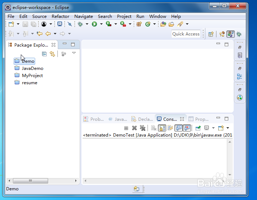Click the Previous Annotation icon
Screen dimensions: 257x200
(25, 34)
